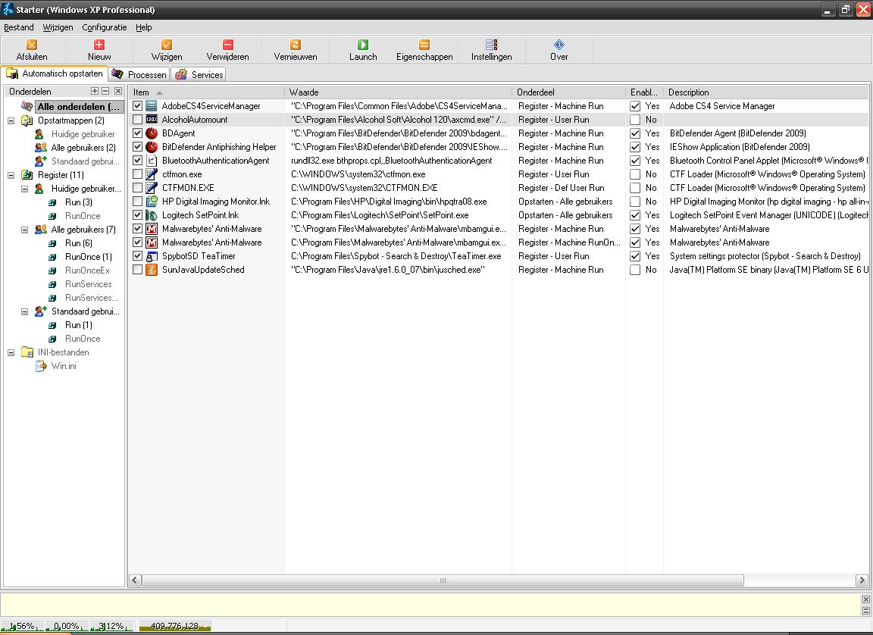The width and height of the screenshot is (873, 635).
Task: Uncheck the BDAgent item checkbox
Action: [137, 133]
